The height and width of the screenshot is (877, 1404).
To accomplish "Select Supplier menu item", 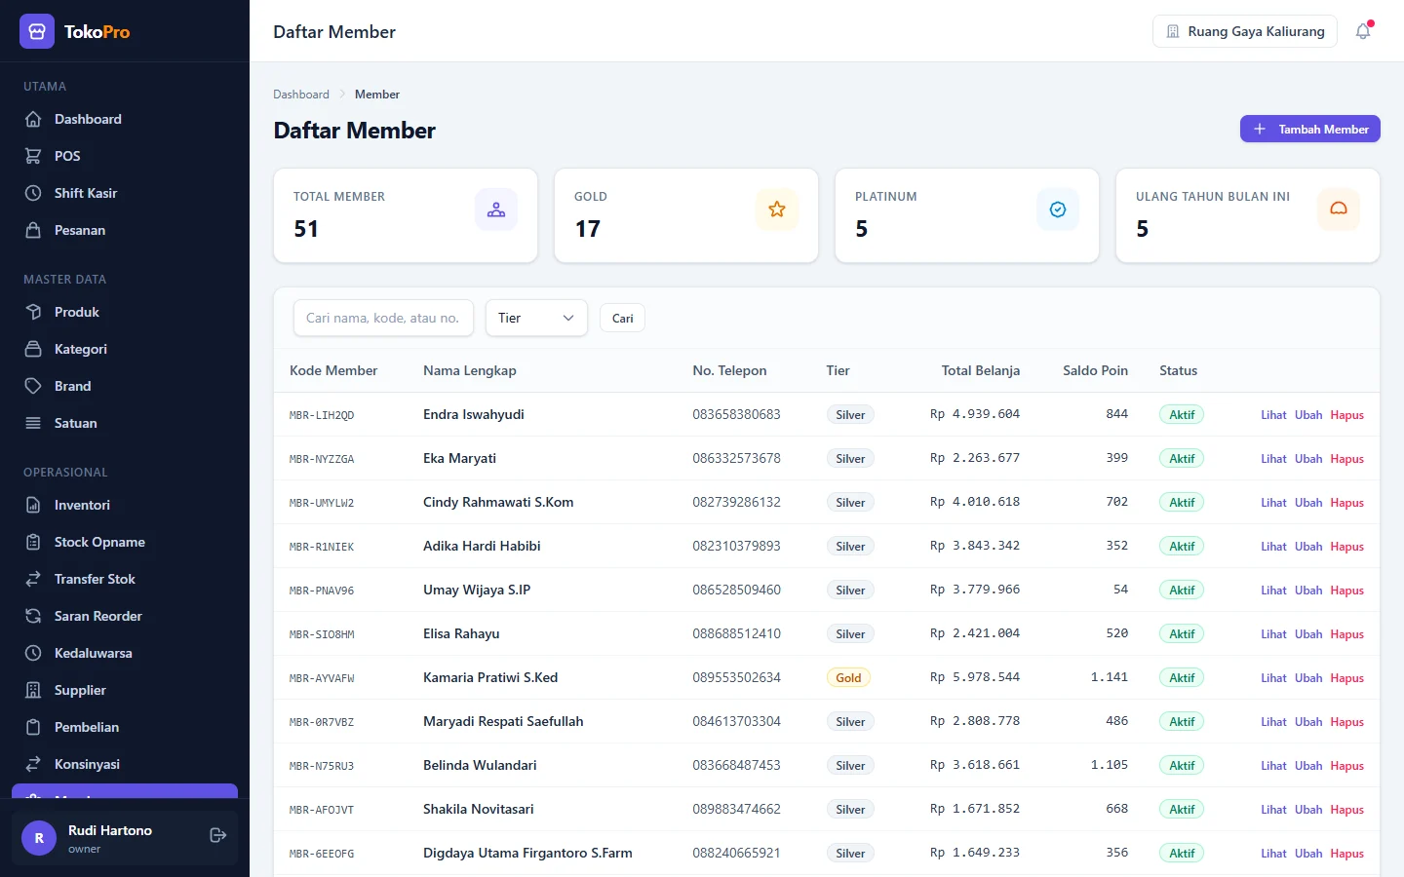I will coord(125,690).
